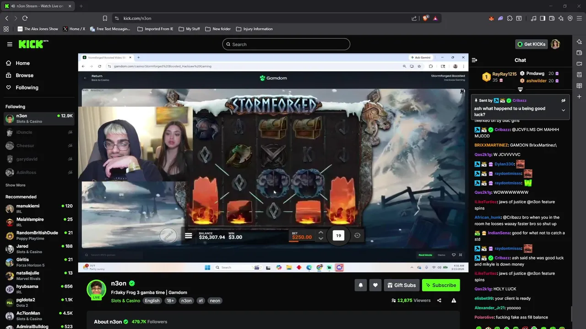Viewport: 586px width, 329px height.
Task: Select n3on in Following list
Action: 39,118
